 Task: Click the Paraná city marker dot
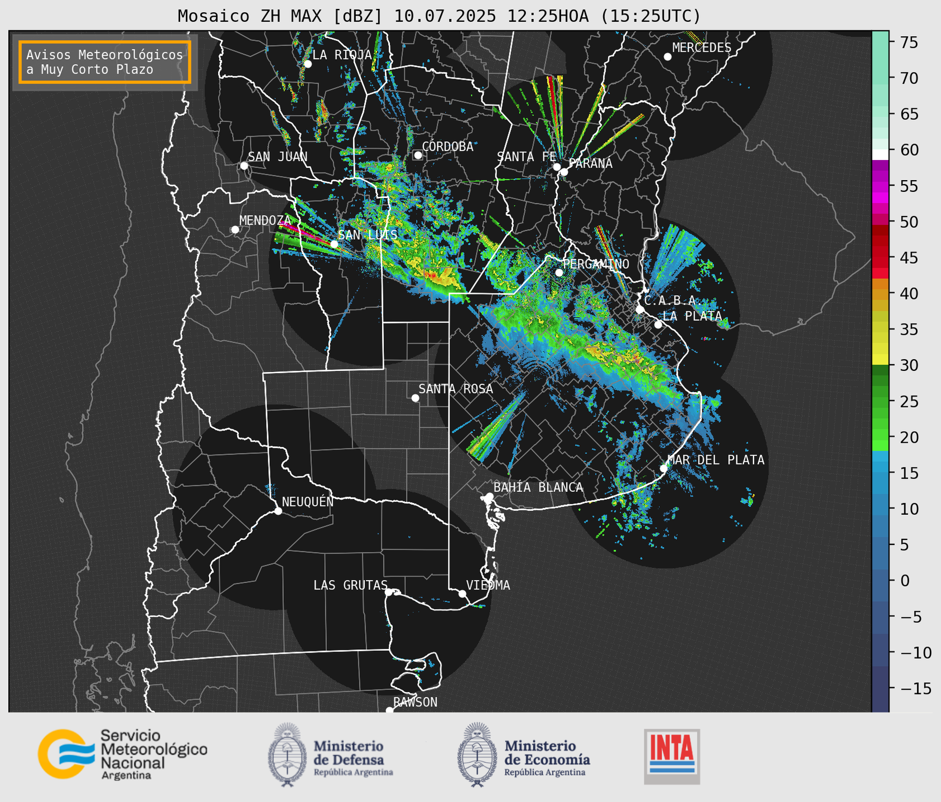tap(564, 172)
